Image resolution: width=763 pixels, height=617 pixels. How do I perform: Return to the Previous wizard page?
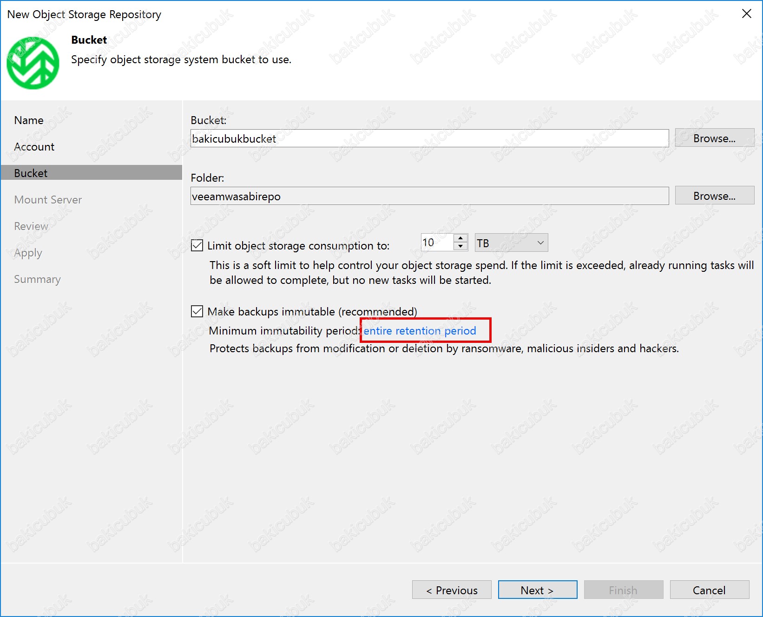(451, 590)
